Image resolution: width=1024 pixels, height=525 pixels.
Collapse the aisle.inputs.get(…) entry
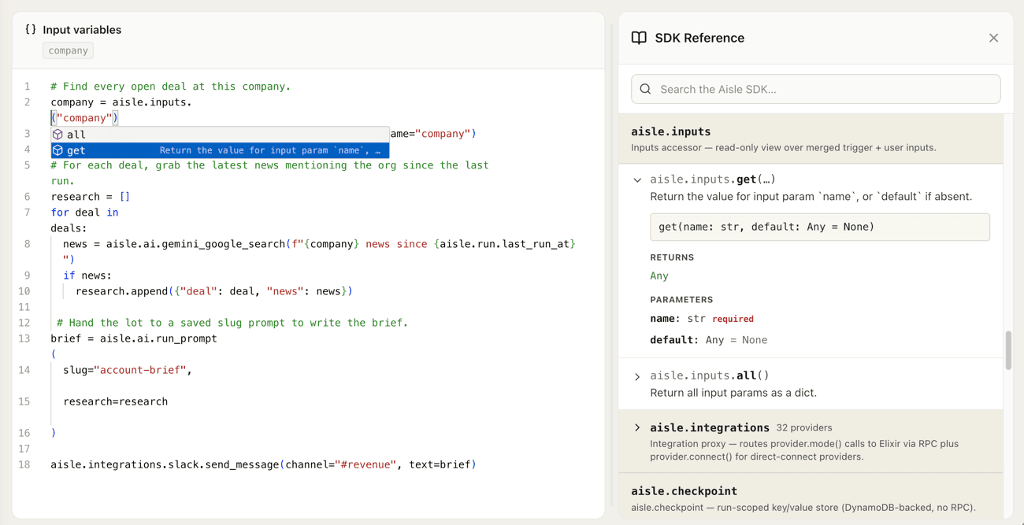637,180
